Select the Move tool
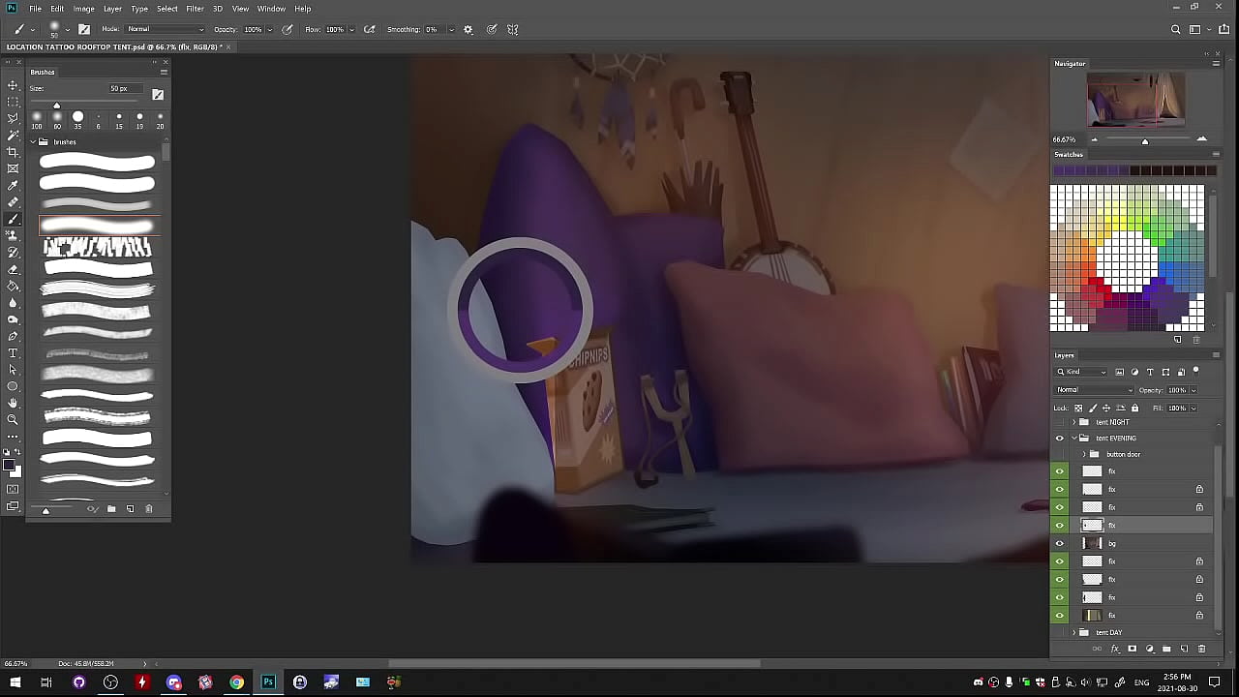Image resolution: width=1239 pixels, height=697 pixels. pyautogui.click(x=13, y=85)
